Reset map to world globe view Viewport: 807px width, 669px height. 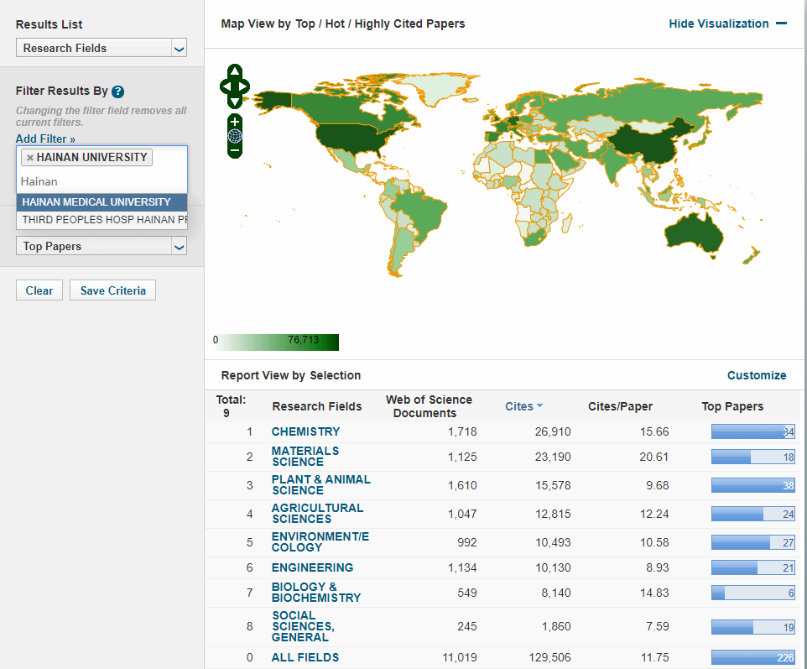235,135
